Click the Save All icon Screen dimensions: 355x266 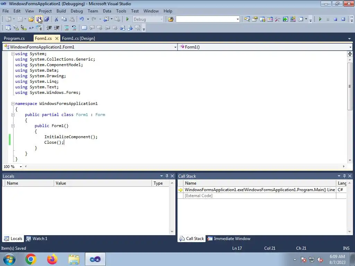(x=47, y=19)
